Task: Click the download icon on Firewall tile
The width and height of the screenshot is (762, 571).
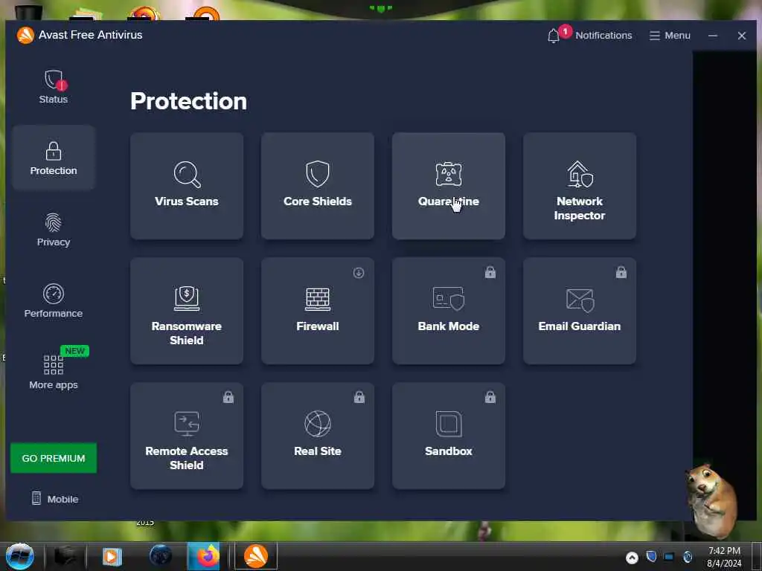Action: [x=359, y=273]
